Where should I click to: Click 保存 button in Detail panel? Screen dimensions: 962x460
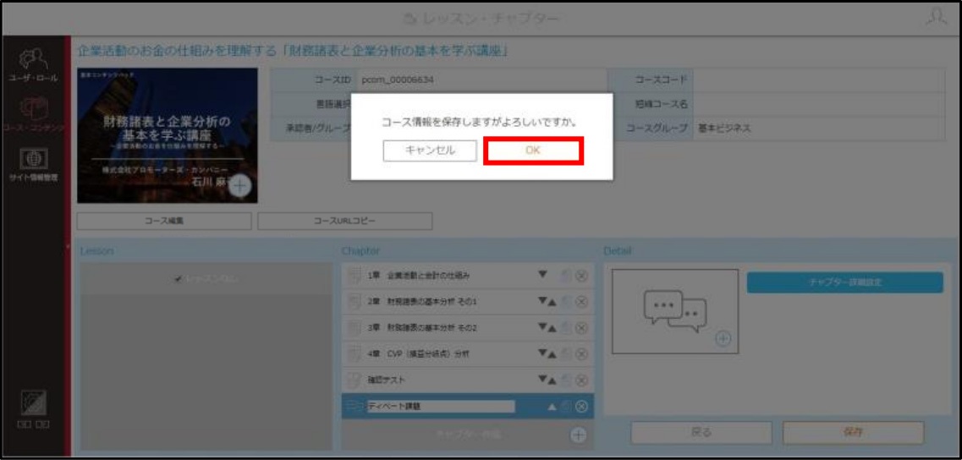click(853, 432)
